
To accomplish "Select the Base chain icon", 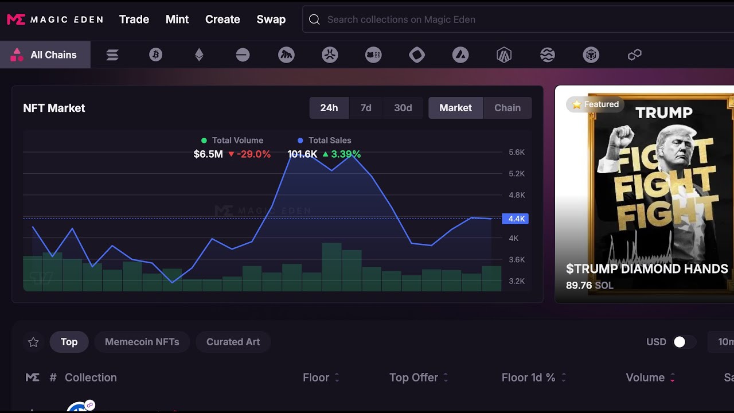I will (x=243, y=55).
